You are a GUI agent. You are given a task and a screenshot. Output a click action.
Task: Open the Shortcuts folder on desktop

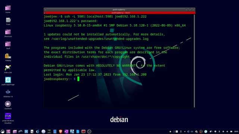pyautogui.click(x=8, y=32)
